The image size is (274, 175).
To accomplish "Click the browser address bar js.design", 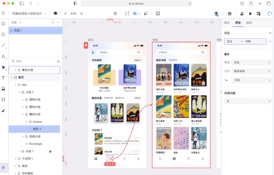I will pos(136,3).
